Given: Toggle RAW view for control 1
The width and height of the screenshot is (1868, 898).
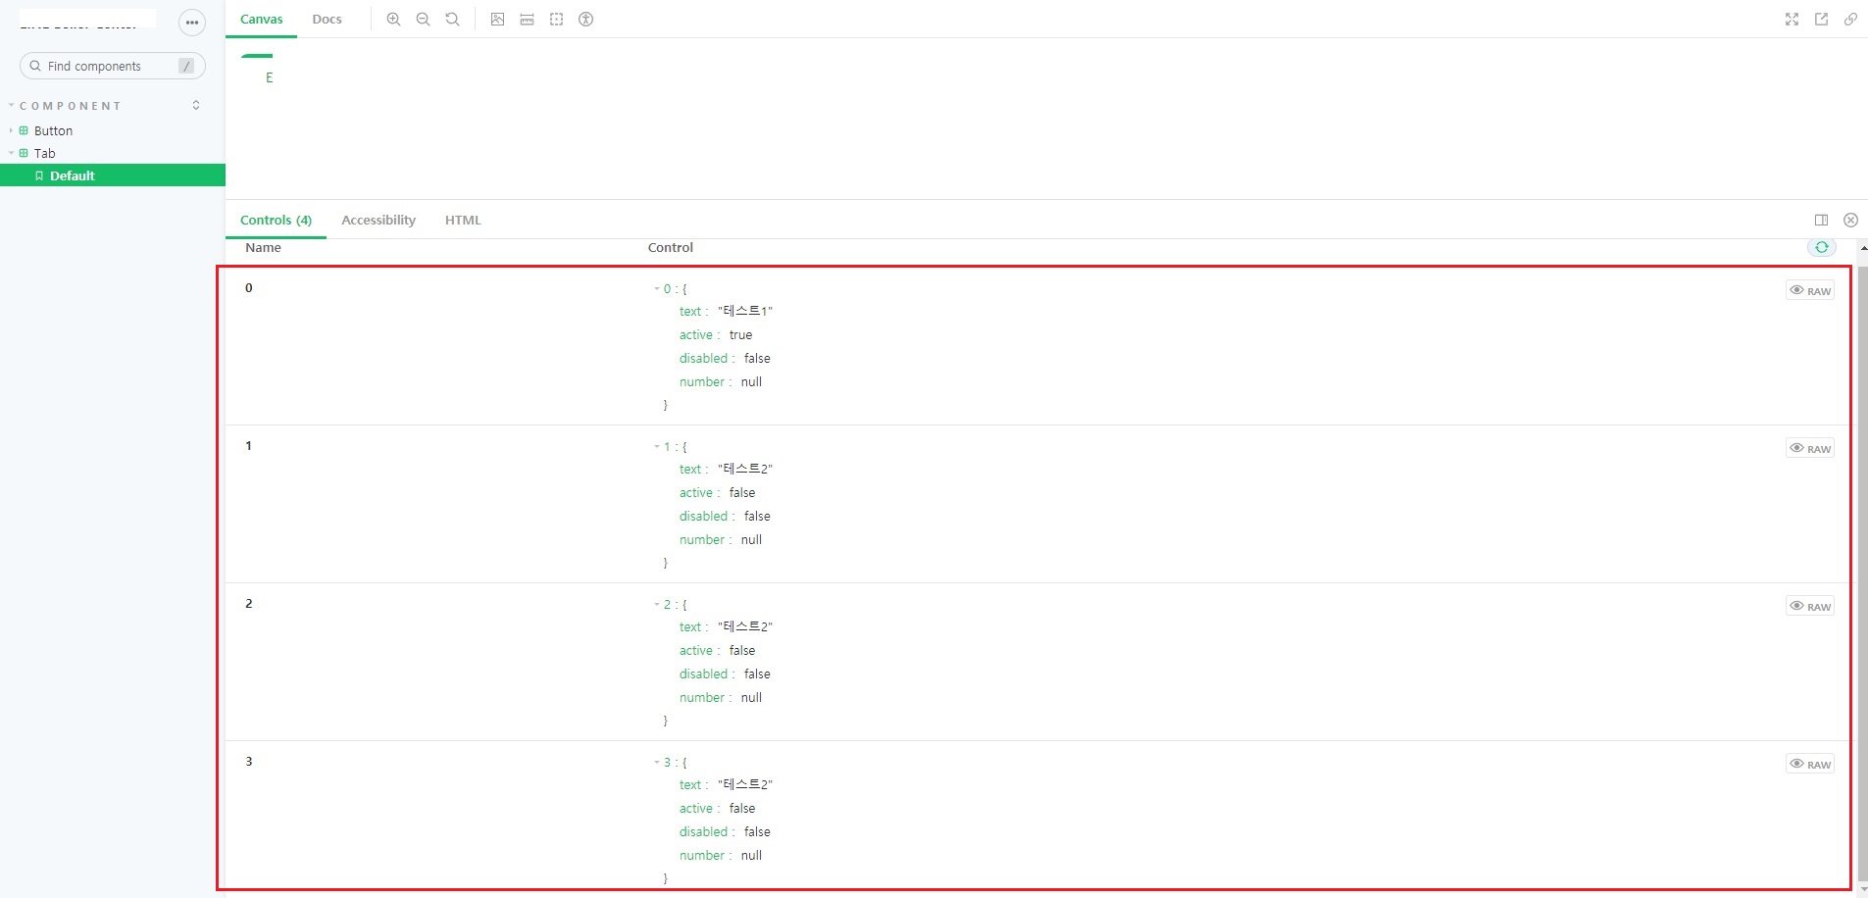Looking at the screenshot, I should [1809, 449].
